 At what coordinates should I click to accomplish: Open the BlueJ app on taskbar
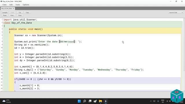tap(106, 101)
